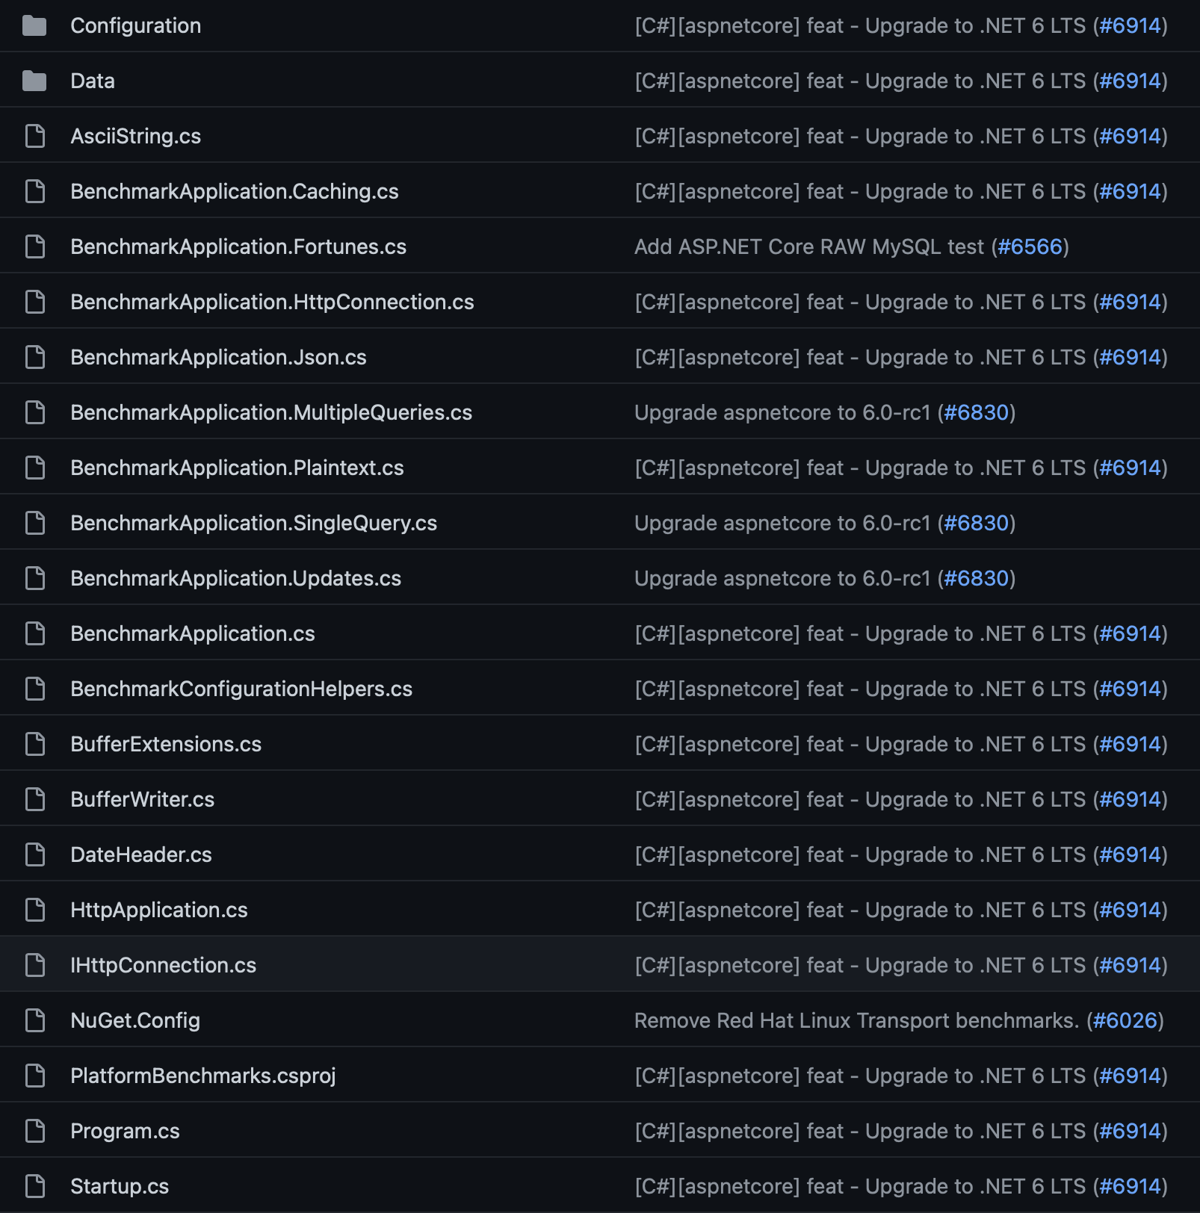Open NuGet.Config file
The width and height of the screenshot is (1200, 1213).
tap(135, 1021)
